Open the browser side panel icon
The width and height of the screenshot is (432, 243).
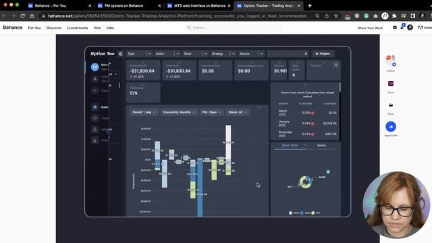click(x=412, y=16)
